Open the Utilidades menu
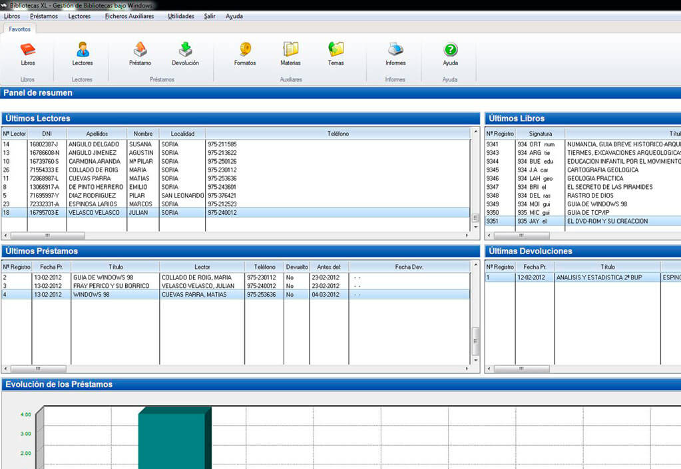This screenshot has width=681, height=469. click(x=181, y=16)
